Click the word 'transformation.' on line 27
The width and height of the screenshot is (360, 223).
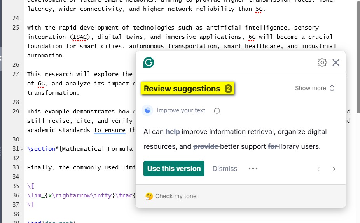click(x=53, y=93)
